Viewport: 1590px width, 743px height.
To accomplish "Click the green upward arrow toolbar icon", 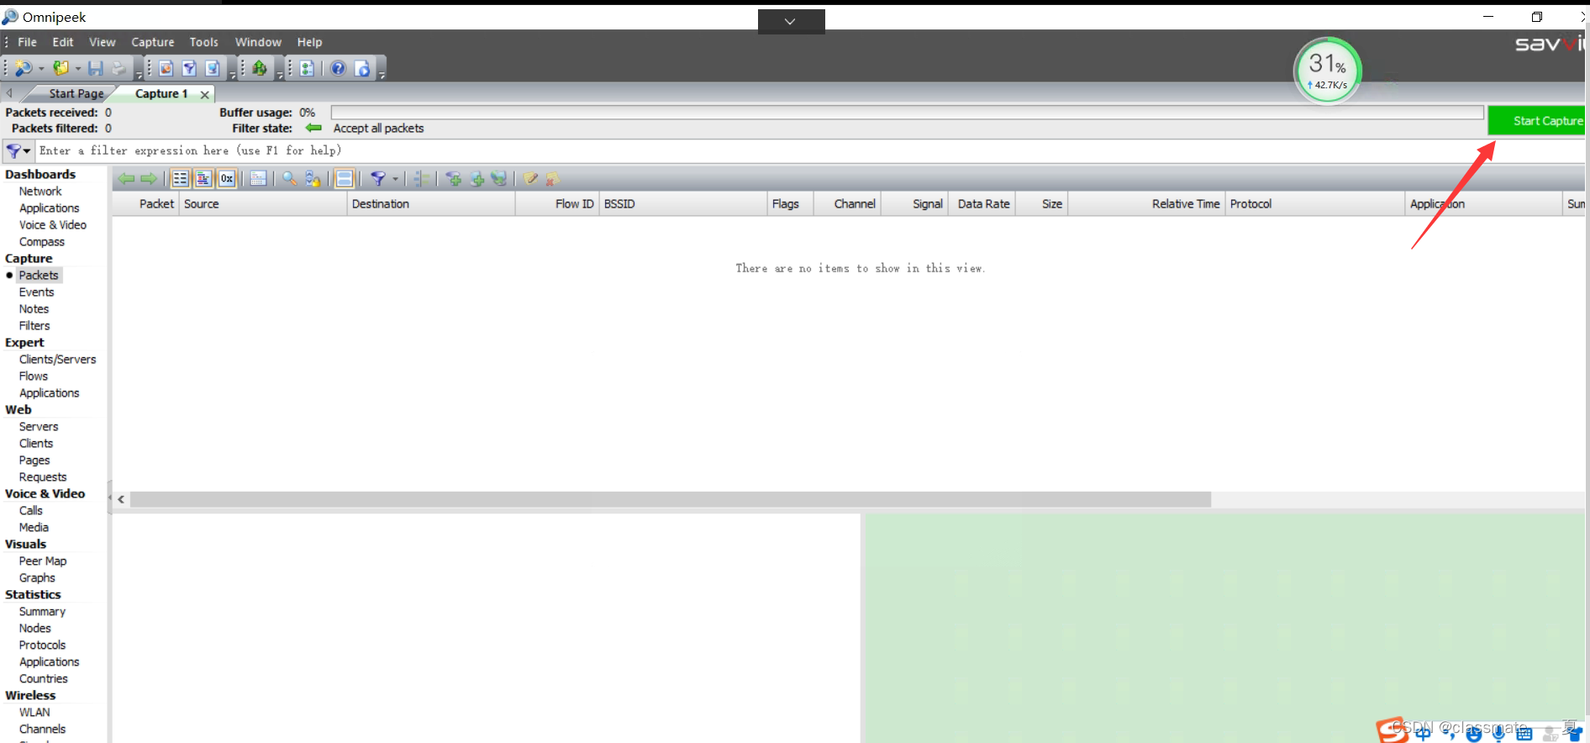I will [260, 68].
